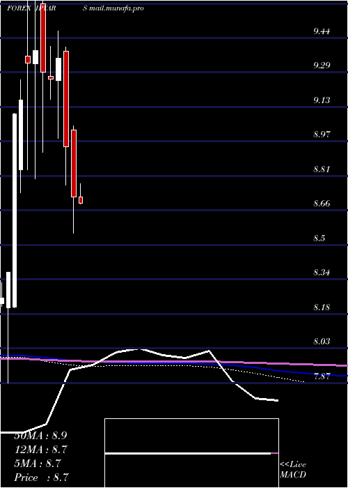
Task: Click the 9.44 price axis label
Action: point(322,31)
